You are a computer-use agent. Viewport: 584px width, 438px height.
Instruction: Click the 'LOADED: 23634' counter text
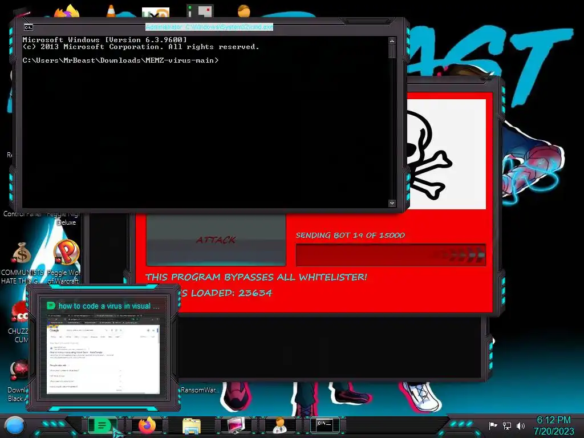tap(232, 293)
